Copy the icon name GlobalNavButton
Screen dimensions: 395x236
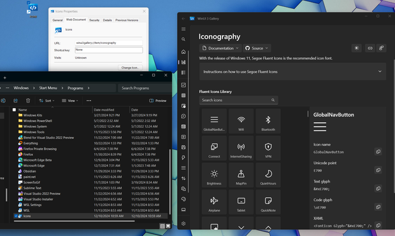pyautogui.click(x=378, y=151)
